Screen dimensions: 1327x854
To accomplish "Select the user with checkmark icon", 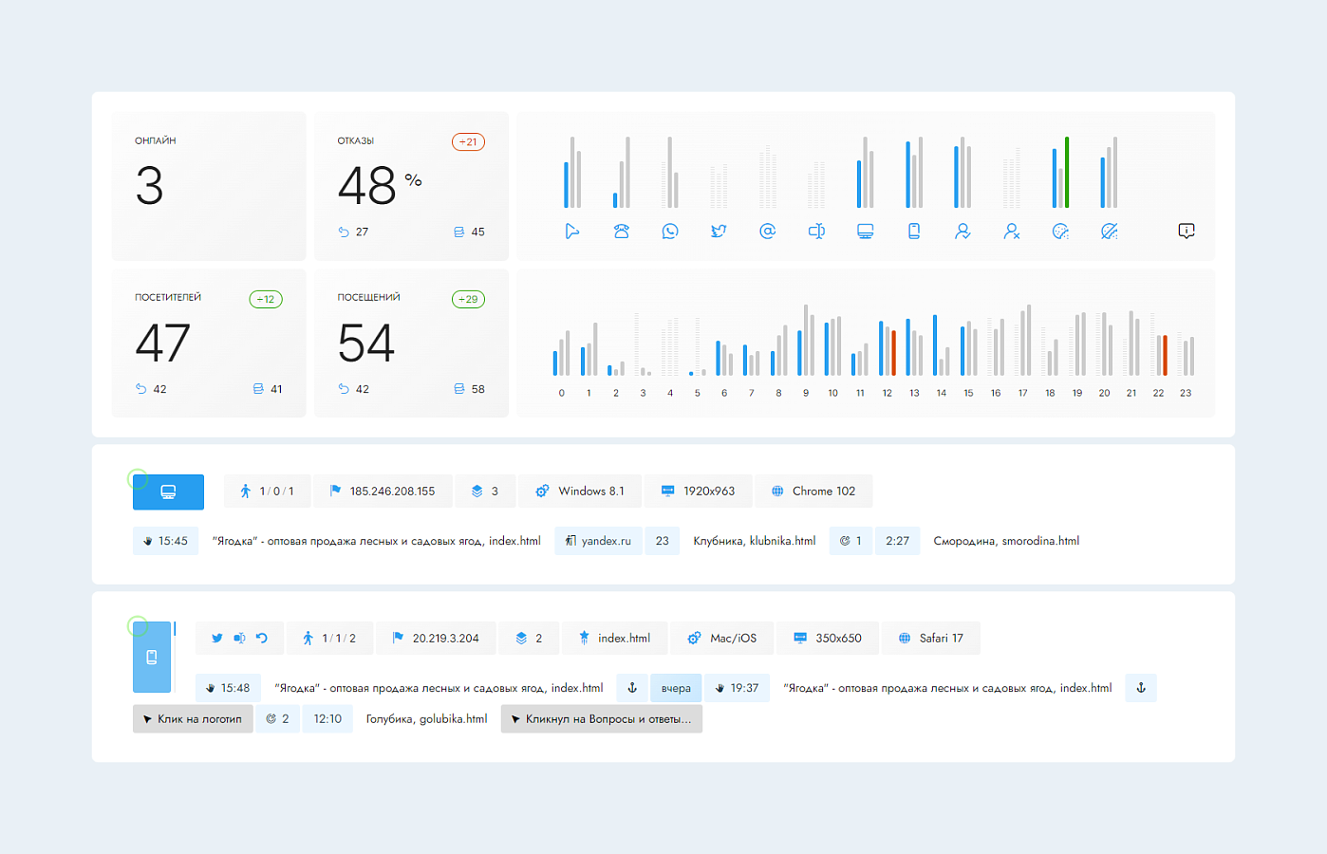I will 963,231.
